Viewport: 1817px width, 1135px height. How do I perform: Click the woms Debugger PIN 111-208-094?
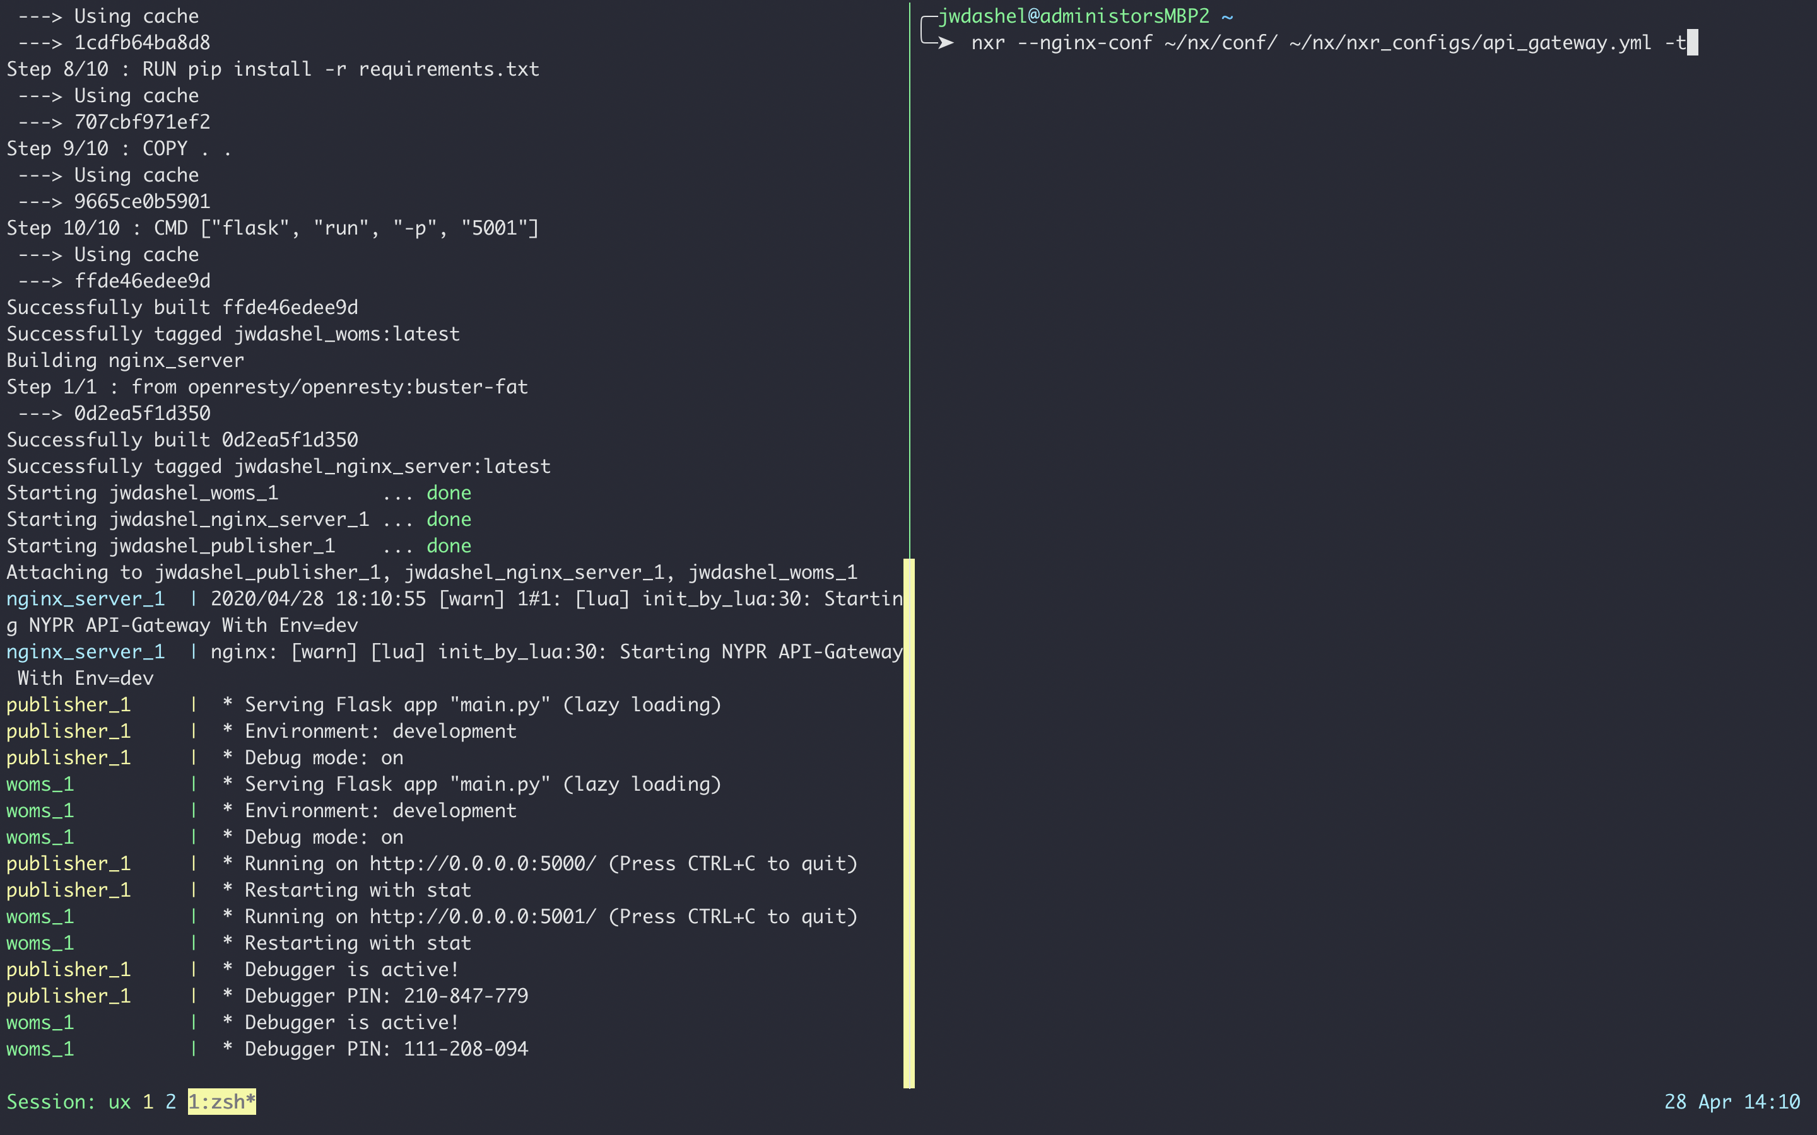point(466,1049)
